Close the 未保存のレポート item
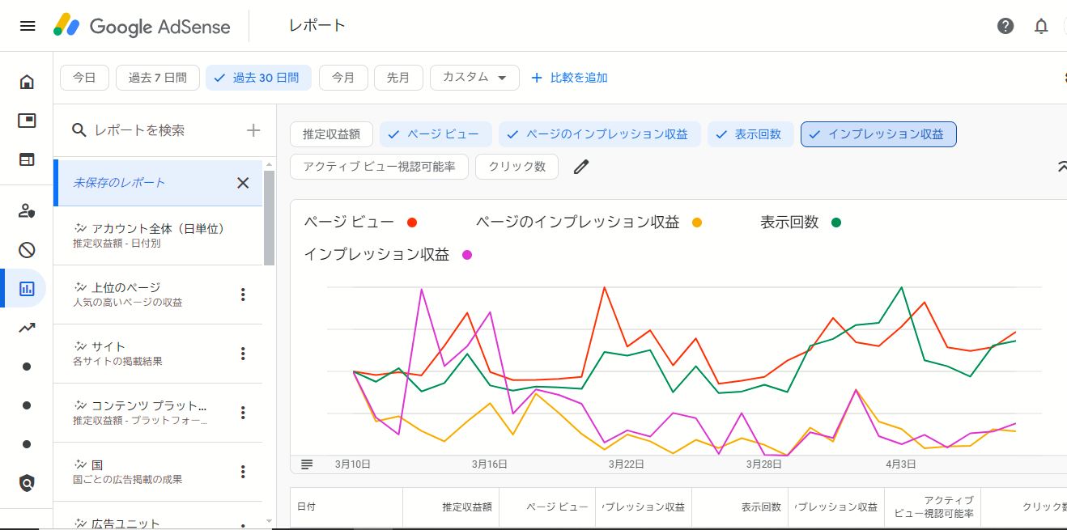The width and height of the screenshot is (1067, 530). coord(243,183)
